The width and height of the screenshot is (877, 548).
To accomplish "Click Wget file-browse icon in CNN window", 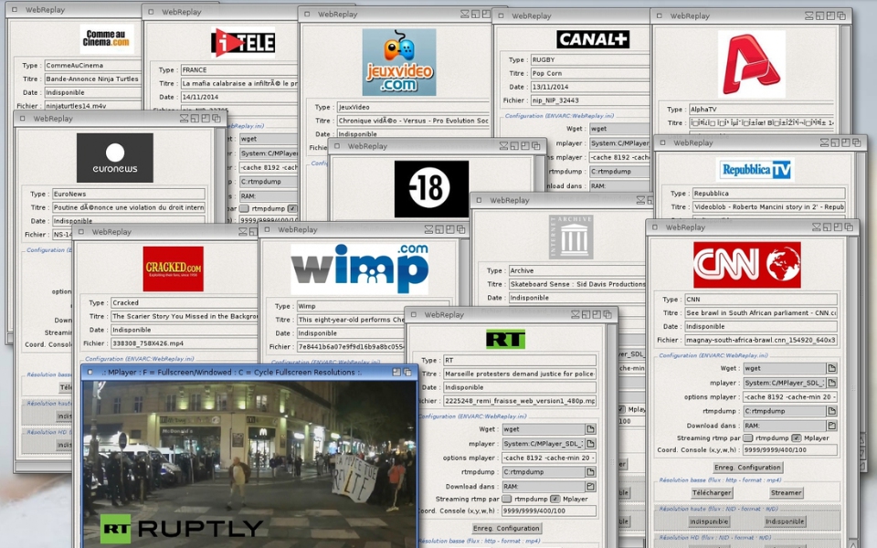I will pyautogui.click(x=832, y=368).
